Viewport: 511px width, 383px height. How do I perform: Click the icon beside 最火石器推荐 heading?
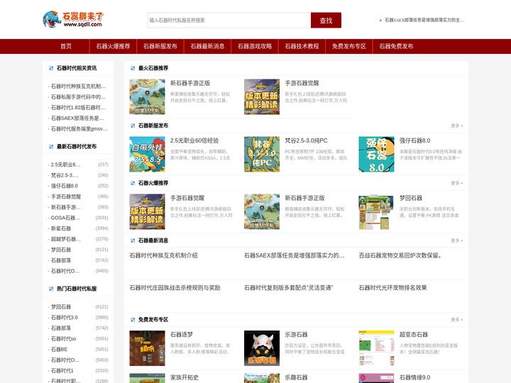[x=133, y=68]
